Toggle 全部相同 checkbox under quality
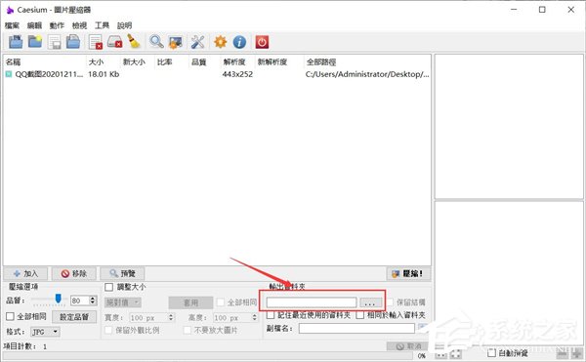The height and width of the screenshot is (362, 586). [x=11, y=316]
